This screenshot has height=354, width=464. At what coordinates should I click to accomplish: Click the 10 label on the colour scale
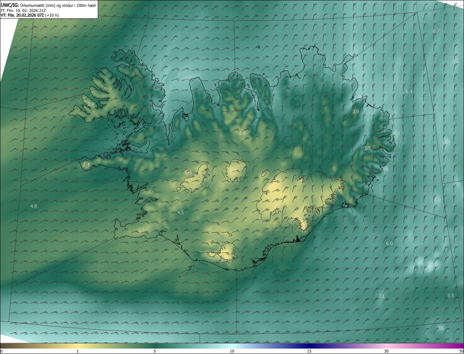232,351
